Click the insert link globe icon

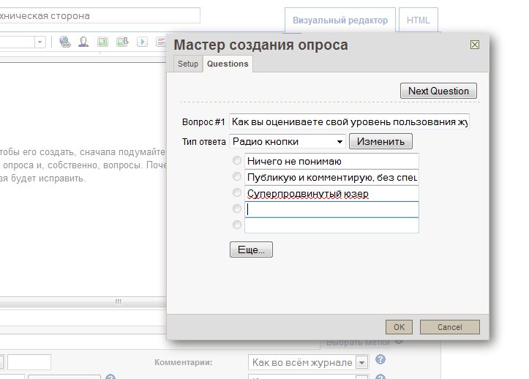tap(65, 42)
